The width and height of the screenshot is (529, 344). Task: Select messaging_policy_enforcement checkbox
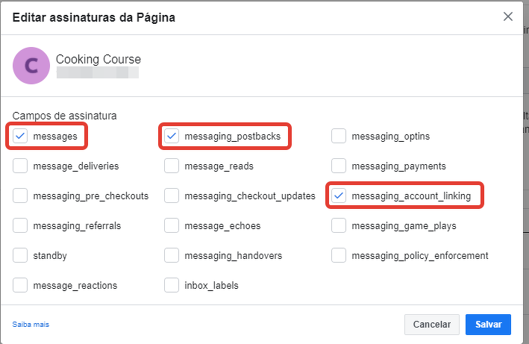tap(339, 255)
